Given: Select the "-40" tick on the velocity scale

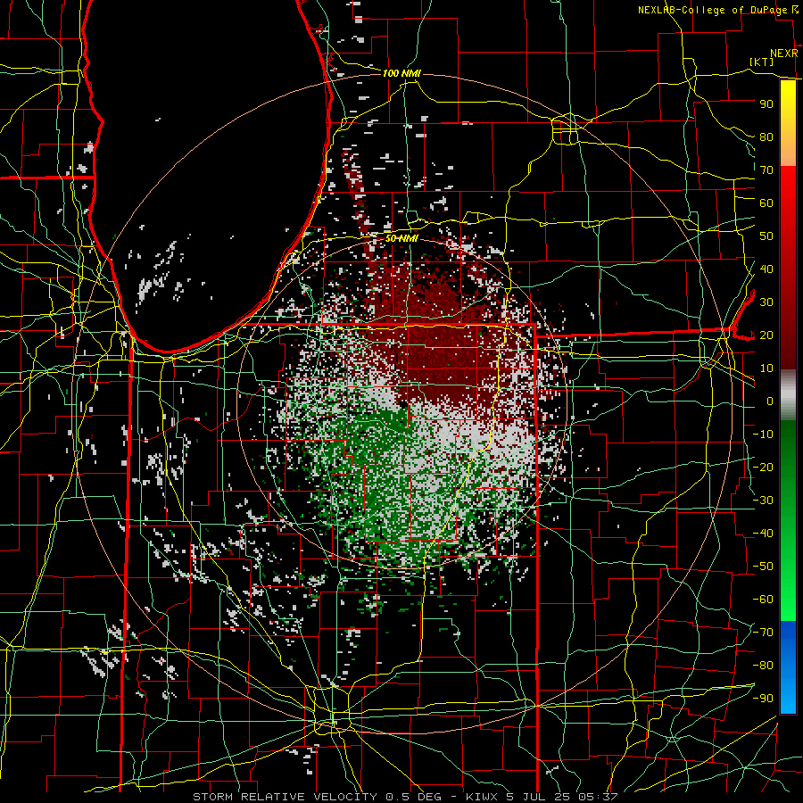Looking at the screenshot, I should click(763, 534).
